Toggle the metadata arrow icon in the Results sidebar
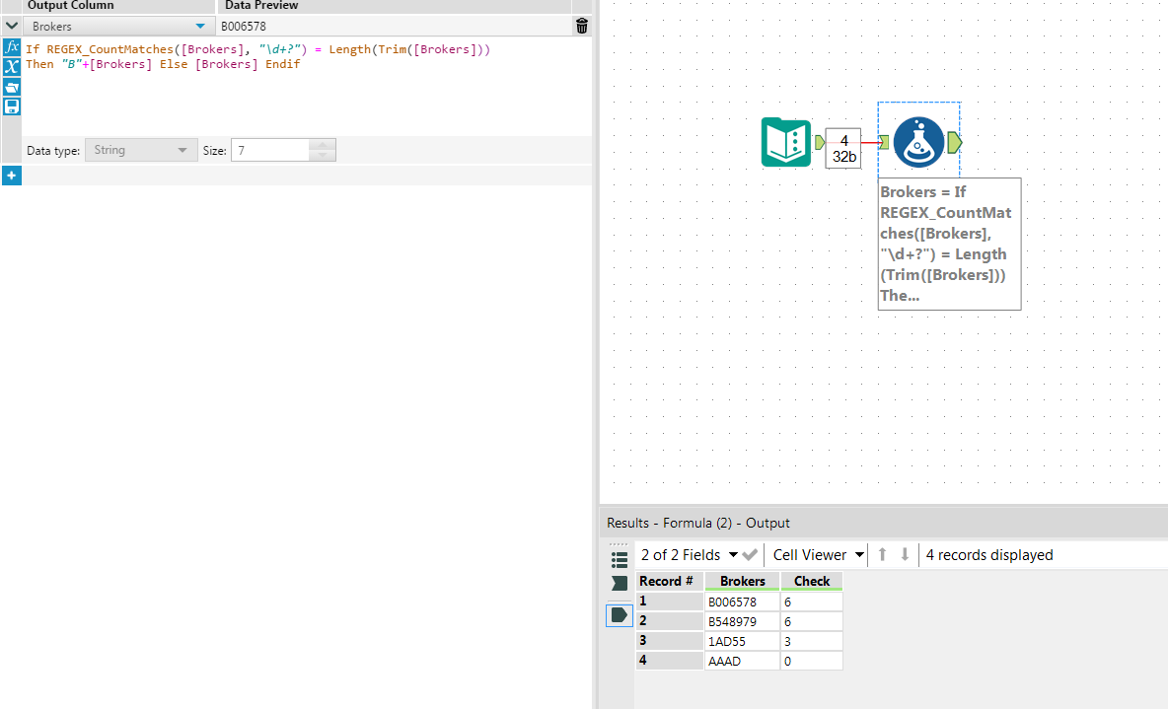1168x709 pixels. point(620,582)
